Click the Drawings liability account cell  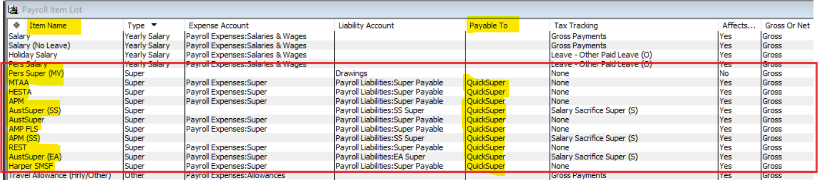point(352,73)
